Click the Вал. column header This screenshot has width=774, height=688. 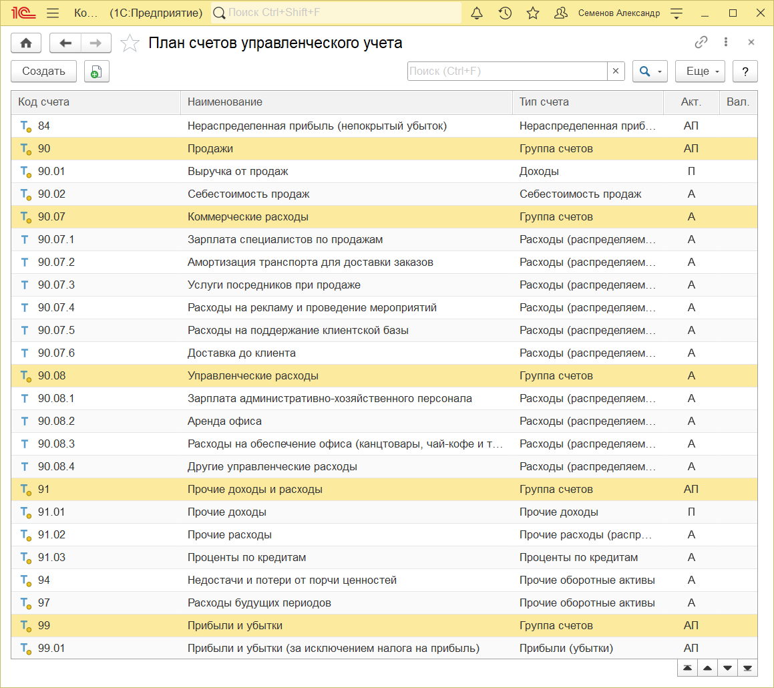coord(738,102)
